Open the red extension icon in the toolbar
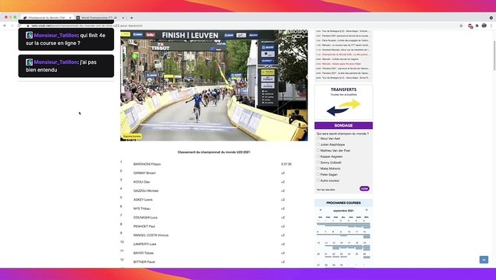The image size is (496, 280). point(470,26)
